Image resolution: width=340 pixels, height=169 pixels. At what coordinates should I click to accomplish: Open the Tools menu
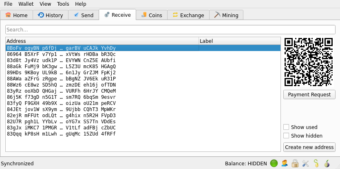(x=63, y=4)
